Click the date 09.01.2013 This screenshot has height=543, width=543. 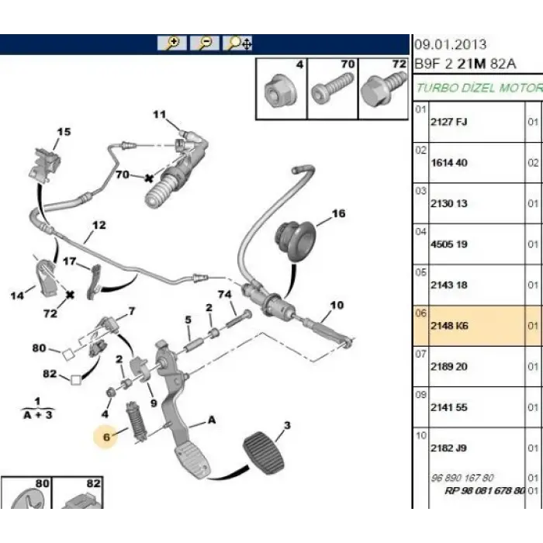[451, 45]
